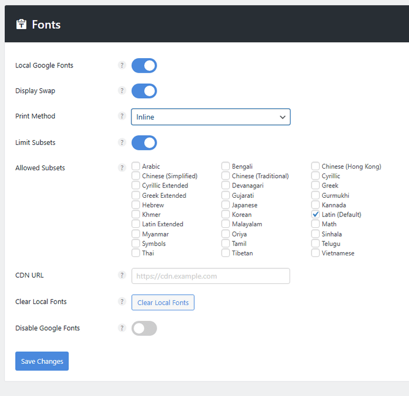Show help for Disable Google Fonts
The height and width of the screenshot is (396, 409).
click(122, 328)
